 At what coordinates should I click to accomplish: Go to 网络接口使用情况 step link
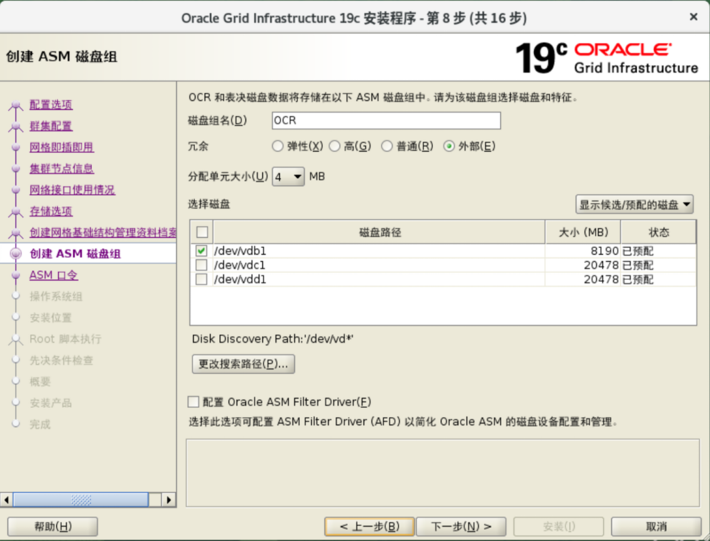(x=72, y=190)
